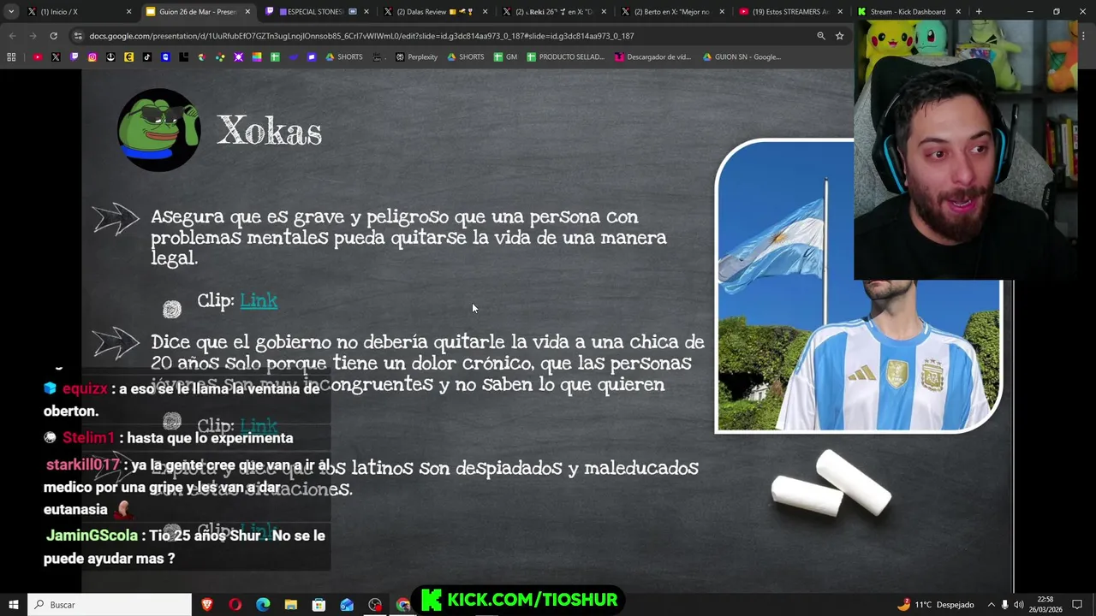Click chat username equizx

click(85, 388)
